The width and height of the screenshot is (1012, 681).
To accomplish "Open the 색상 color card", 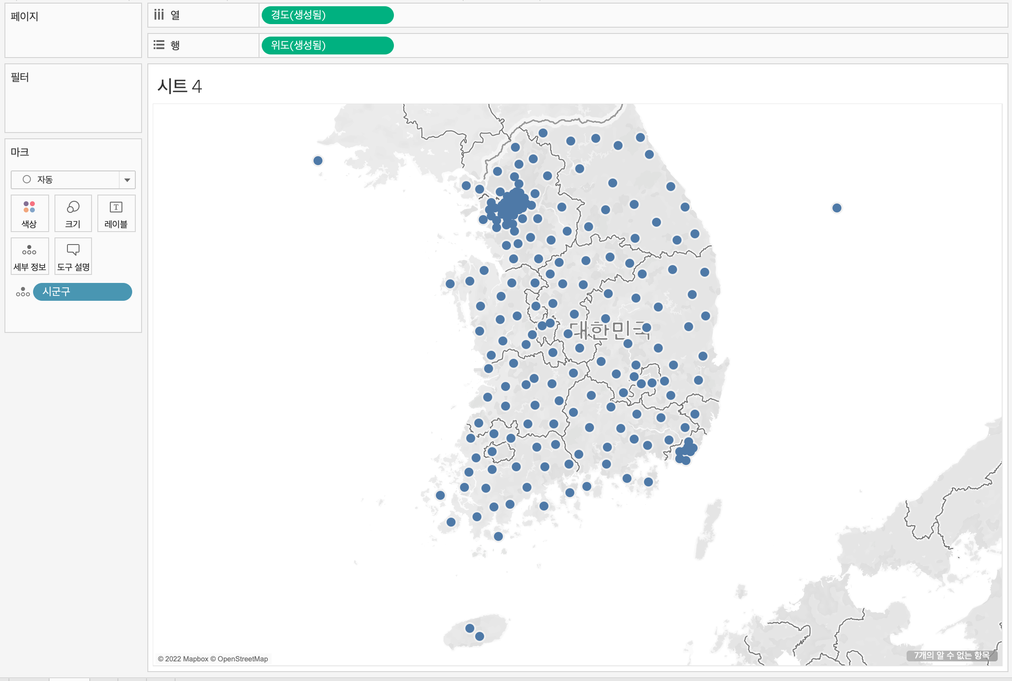I will tap(29, 213).
